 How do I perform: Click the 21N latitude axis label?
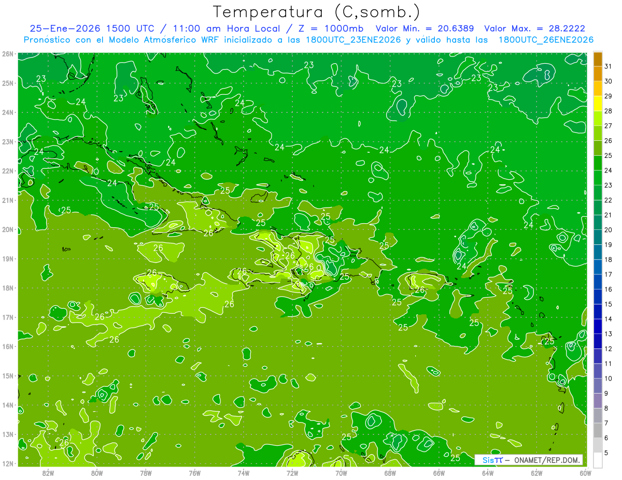8,200
